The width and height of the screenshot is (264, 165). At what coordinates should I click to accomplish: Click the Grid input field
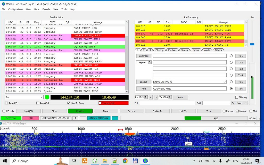coord(216,103)
